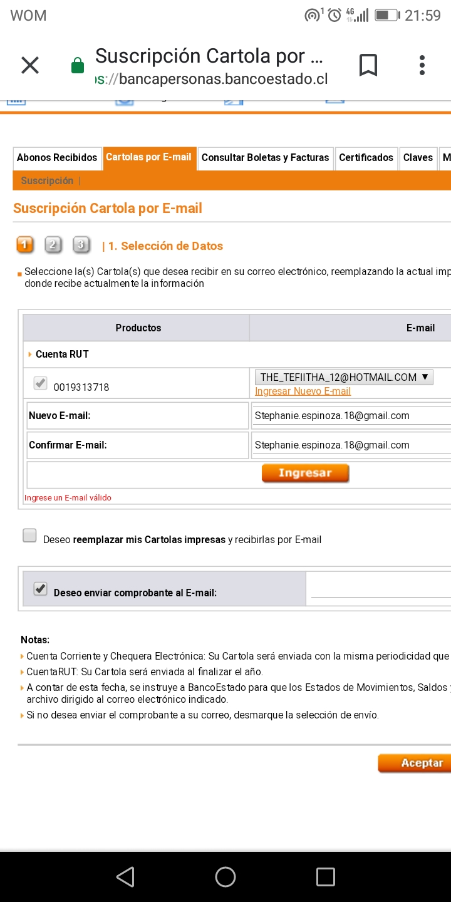Bookmark this page with bookmark icon
This screenshot has height=902, width=451.
[x=368, y=65]
